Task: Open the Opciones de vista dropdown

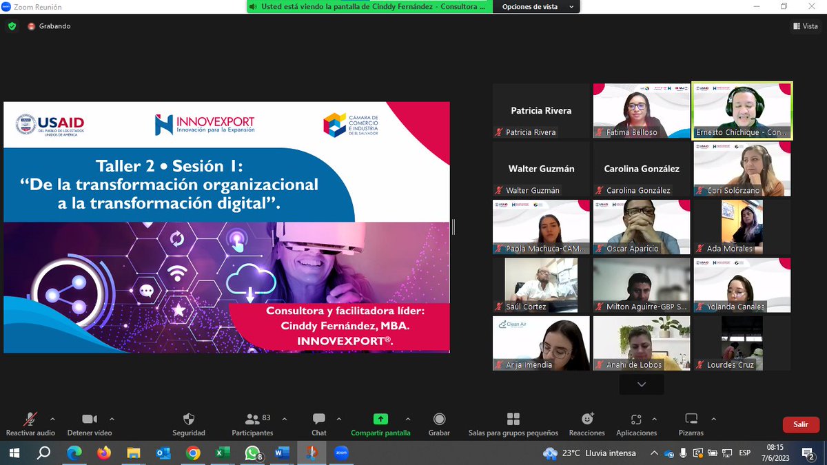Action: tap(538, 7)
